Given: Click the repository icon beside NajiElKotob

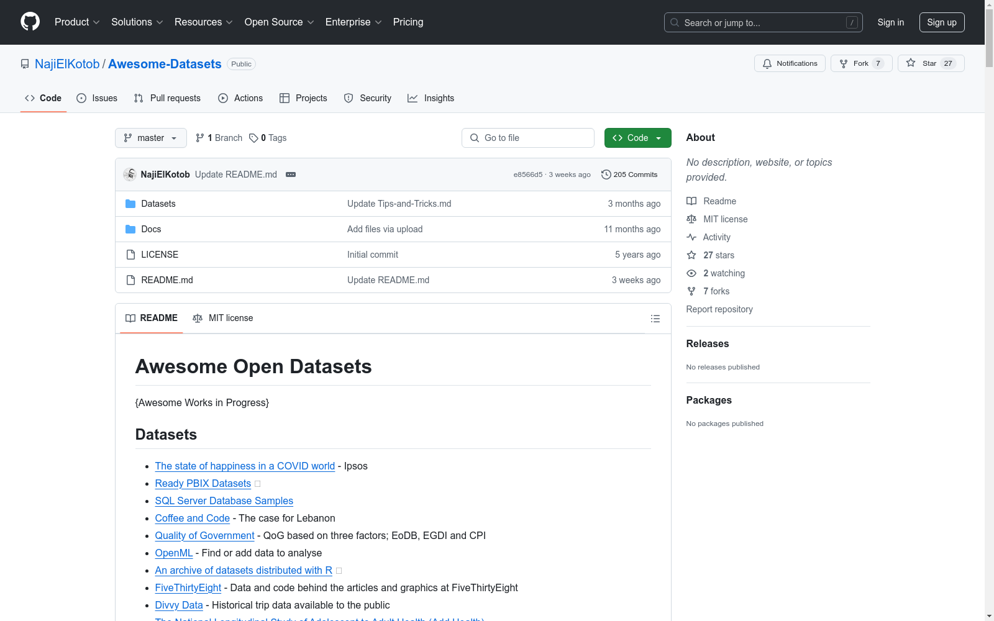Looking at the screenshot, I should click(x=25, y=64).
